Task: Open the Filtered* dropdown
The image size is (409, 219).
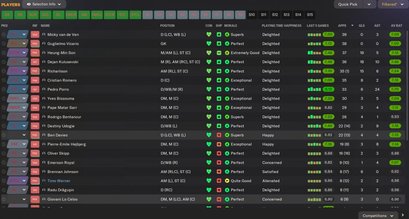Action: (x=393, y=4)
